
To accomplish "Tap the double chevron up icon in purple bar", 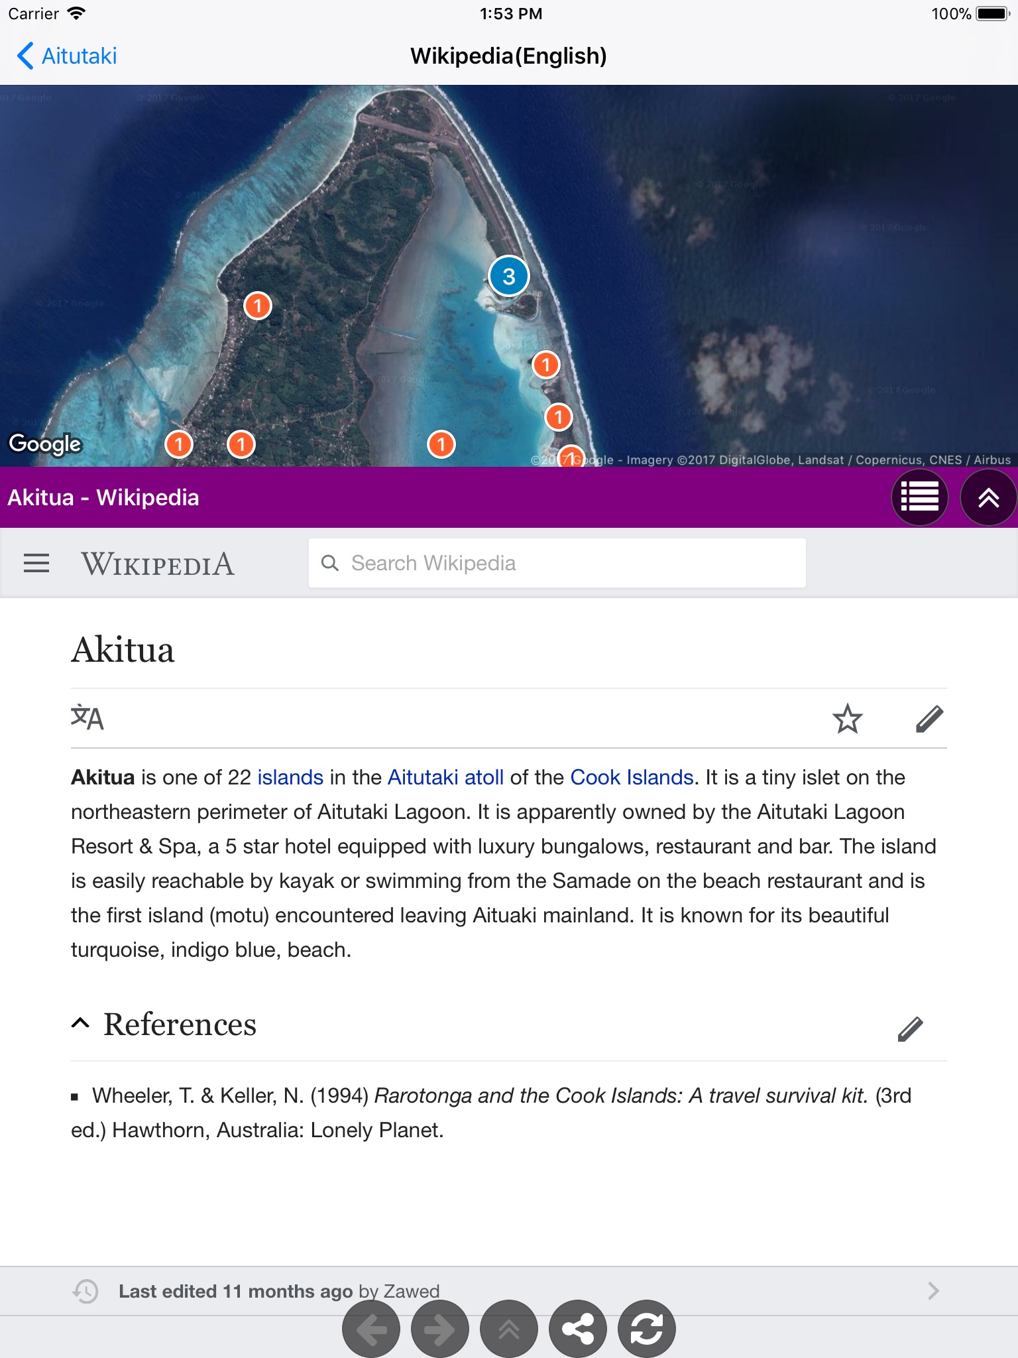I will point(988,497).
